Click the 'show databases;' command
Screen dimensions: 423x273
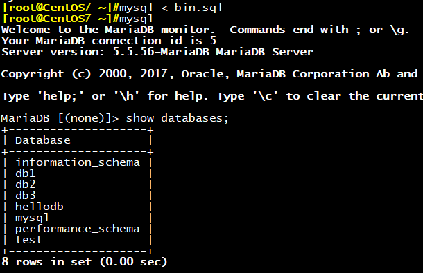pos(178,118)
